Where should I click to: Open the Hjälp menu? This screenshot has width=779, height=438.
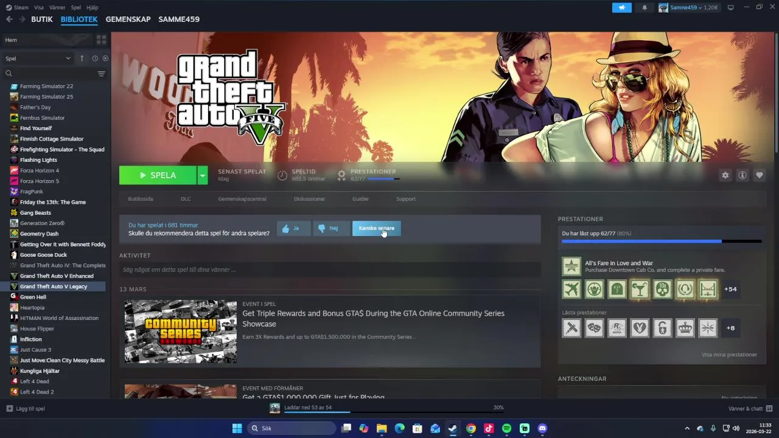(93, 7)
